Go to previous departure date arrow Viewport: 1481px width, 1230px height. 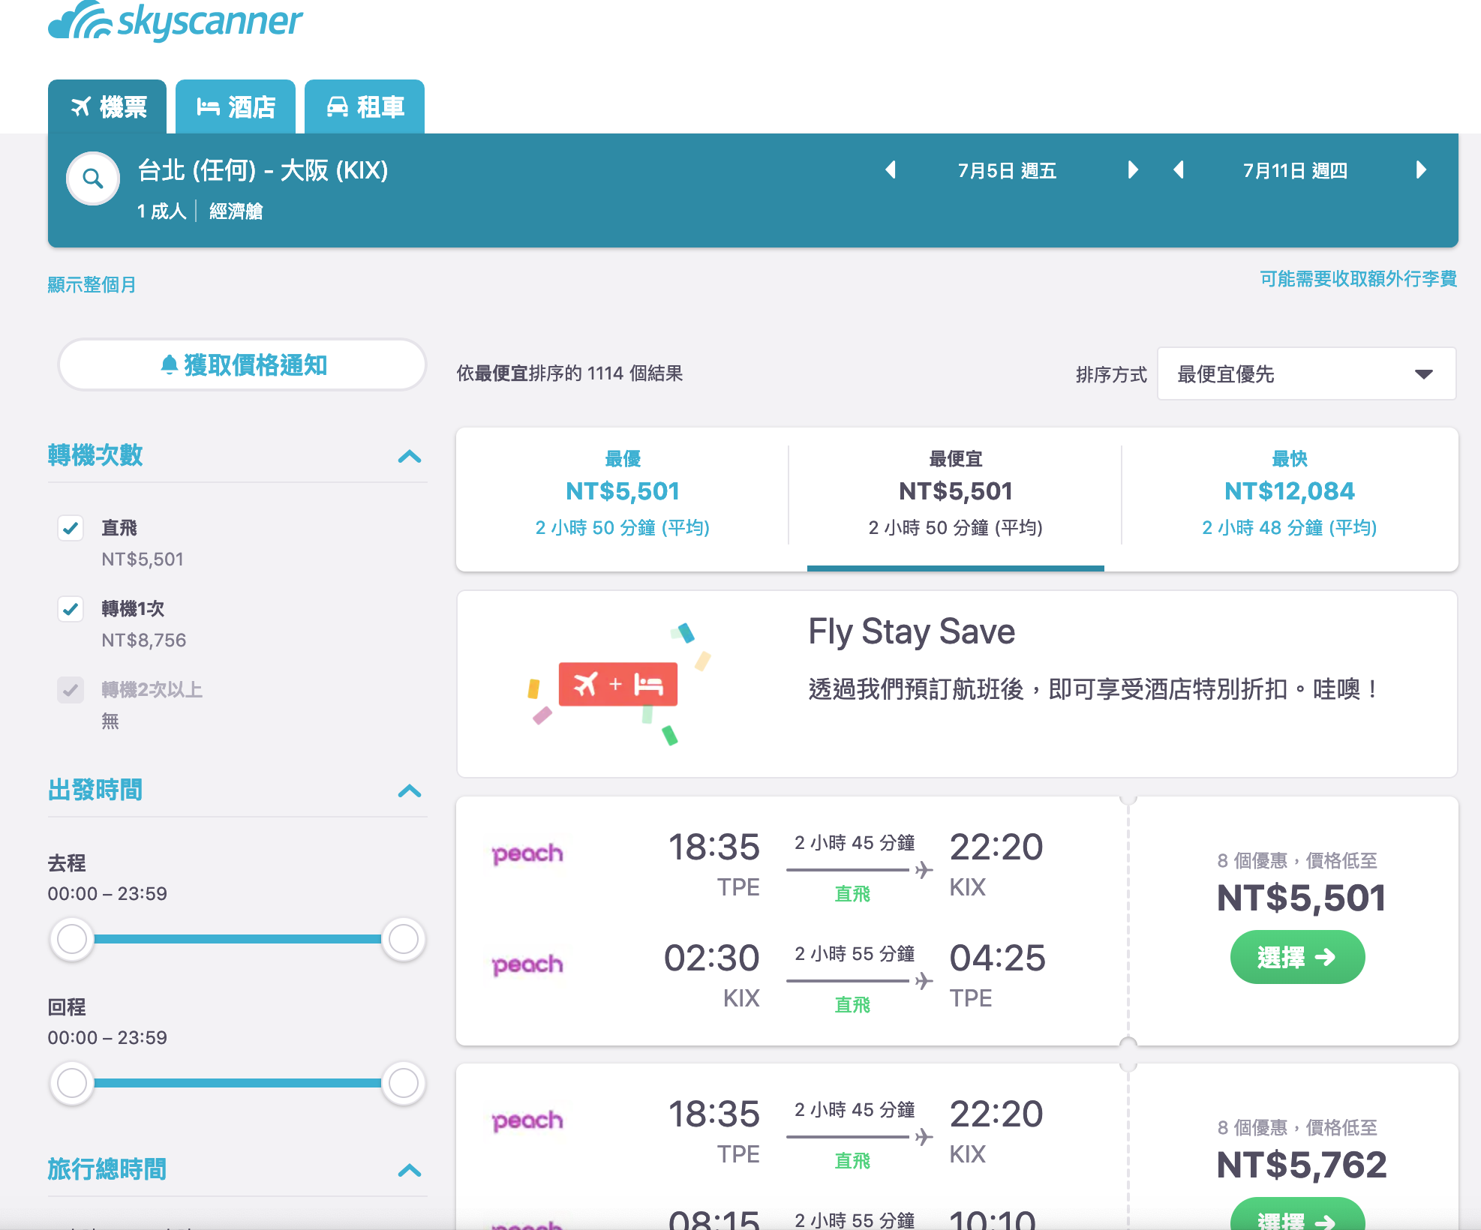pyautogui.click(x=891, y=170)
